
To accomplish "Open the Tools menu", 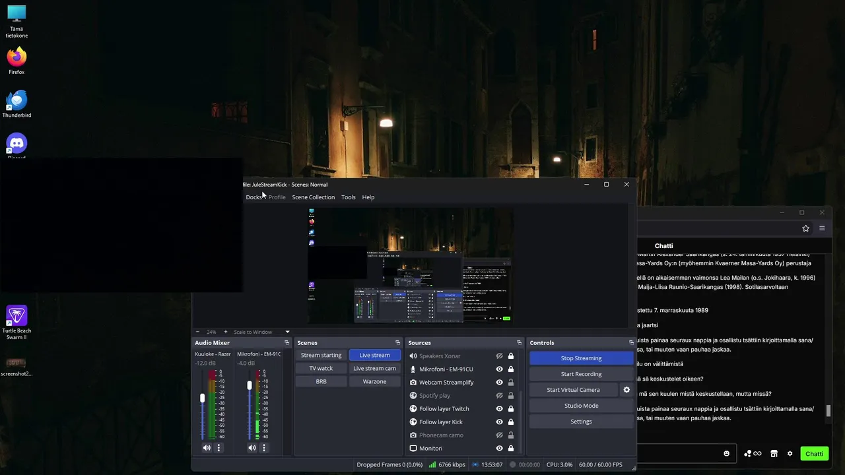I will [x=348, y=197].
